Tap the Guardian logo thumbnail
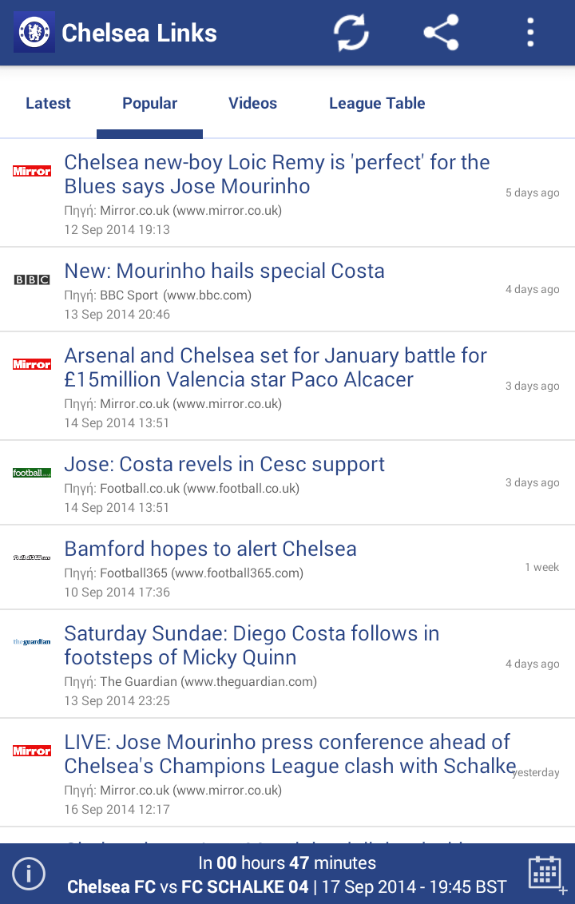 point(32,642)
